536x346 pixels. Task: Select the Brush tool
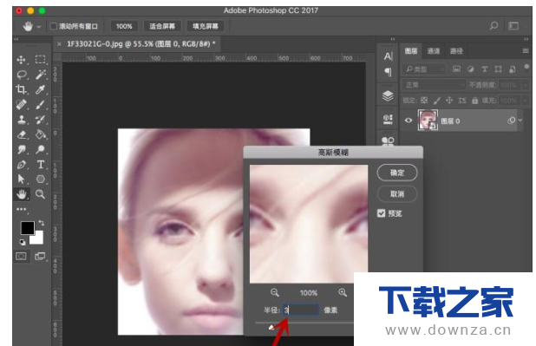(41, 104)
